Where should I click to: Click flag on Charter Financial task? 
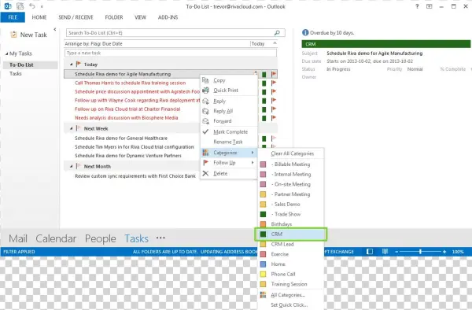(274, 109)
